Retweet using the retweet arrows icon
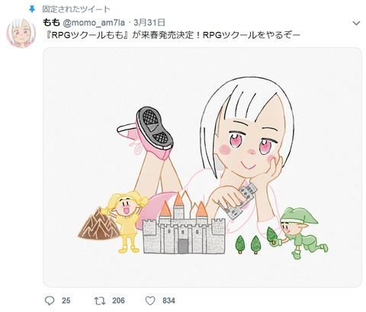Screen dimensions: 366x312 pyautogui.click(x=100, y=301)
